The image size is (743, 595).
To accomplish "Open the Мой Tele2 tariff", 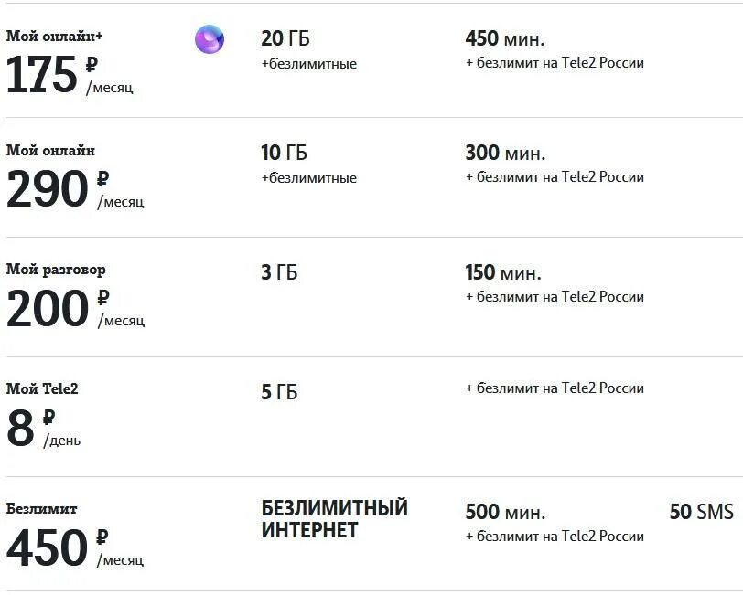I will coord(42,388).
